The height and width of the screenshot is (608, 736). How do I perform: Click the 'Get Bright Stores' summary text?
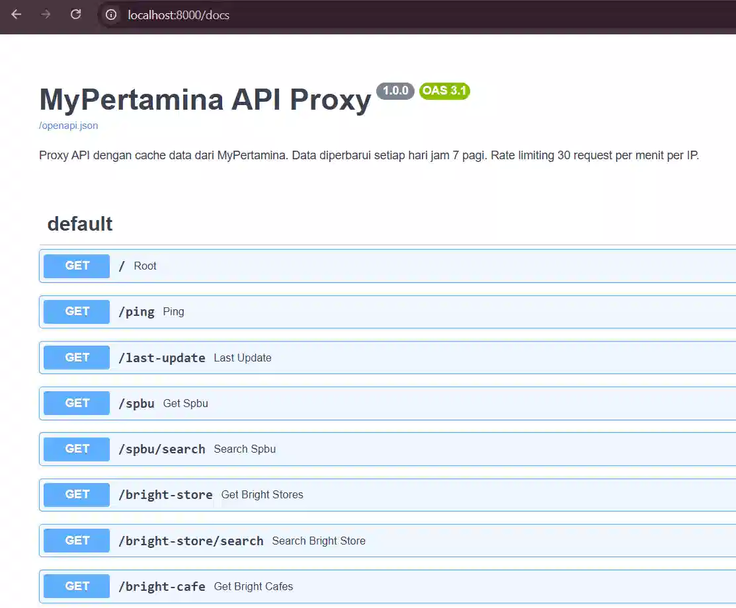click(x=262, y=494)
